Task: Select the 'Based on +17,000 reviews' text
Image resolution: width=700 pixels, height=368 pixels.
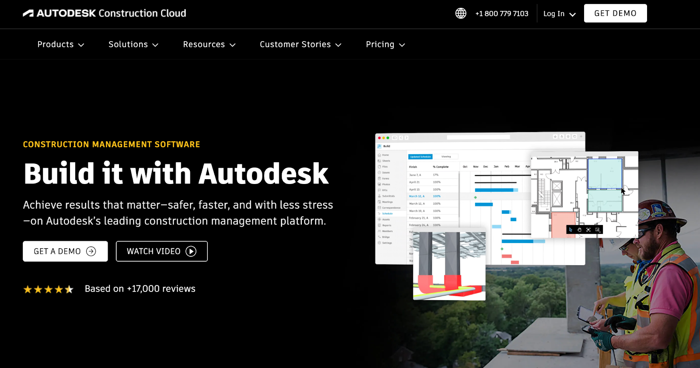Action: [140, 289]
